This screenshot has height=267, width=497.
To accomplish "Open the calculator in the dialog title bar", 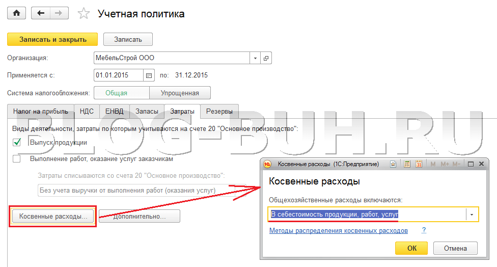I will tap(407, 164).
